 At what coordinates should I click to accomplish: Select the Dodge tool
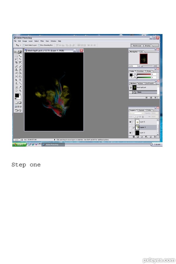click(x=20, y=76)
